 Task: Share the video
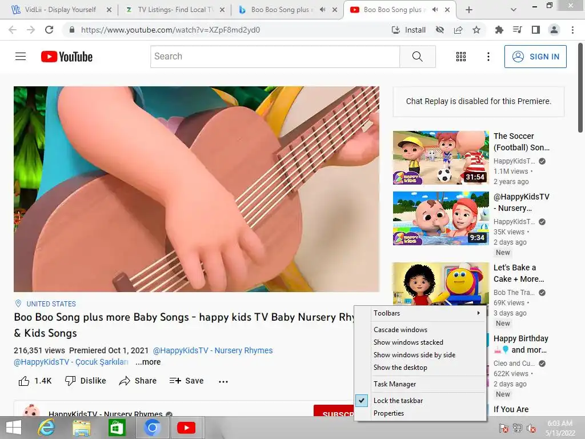[138, 381]
